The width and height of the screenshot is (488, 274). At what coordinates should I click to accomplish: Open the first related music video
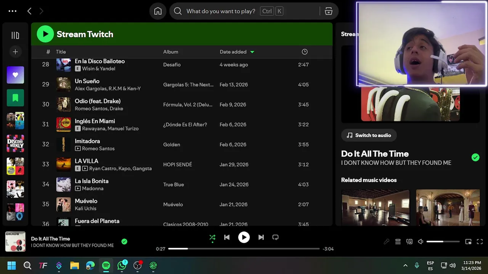[375, 208]
